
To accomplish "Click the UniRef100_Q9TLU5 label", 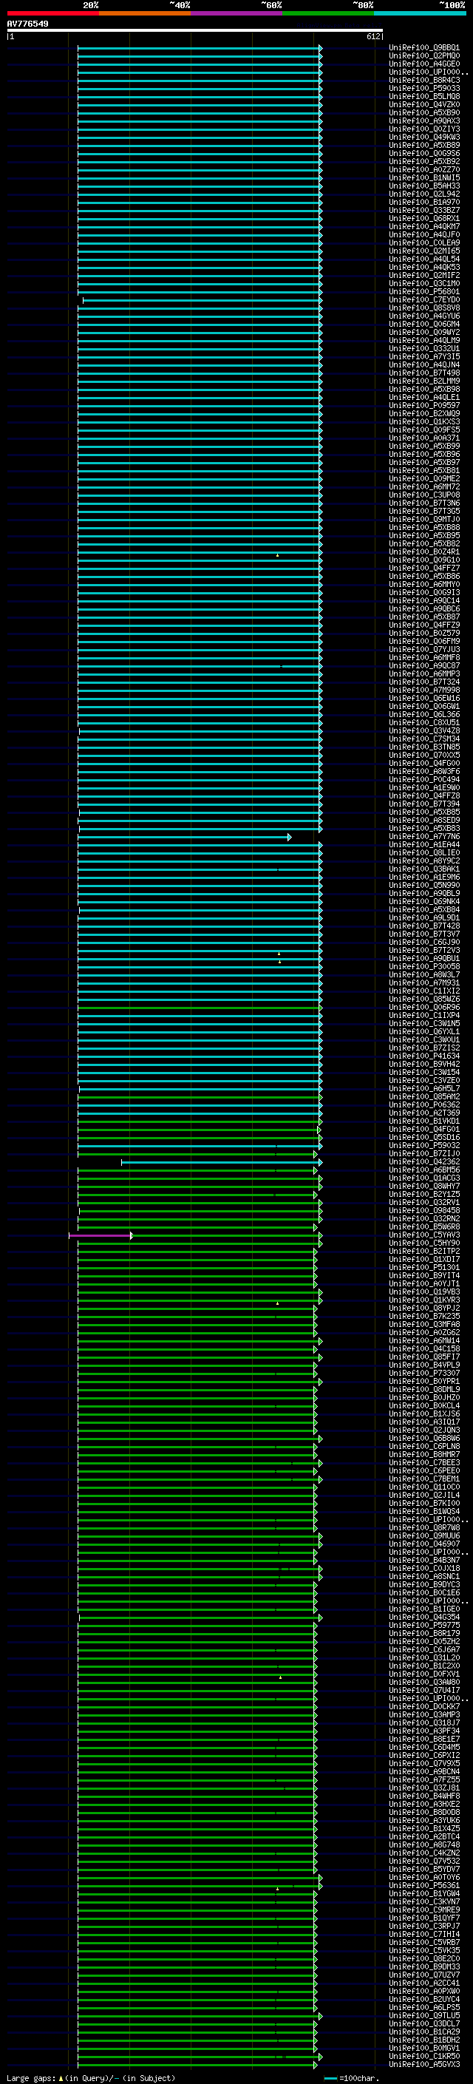I will [x=424, y=2016].
